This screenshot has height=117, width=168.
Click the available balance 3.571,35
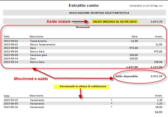tap(156, 76)
